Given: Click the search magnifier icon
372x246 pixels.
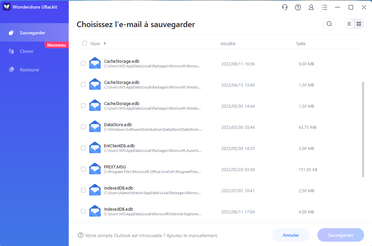Looking at the screenshot, I should click(x=329, y=24).
